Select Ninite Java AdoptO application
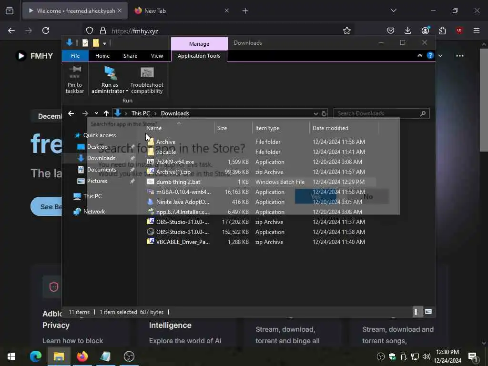Viewport: 488px width, 366px height. tap(261, 202)
